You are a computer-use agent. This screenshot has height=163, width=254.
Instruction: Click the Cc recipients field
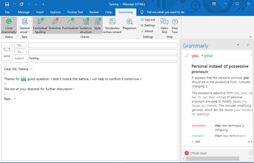coord(103,52)
